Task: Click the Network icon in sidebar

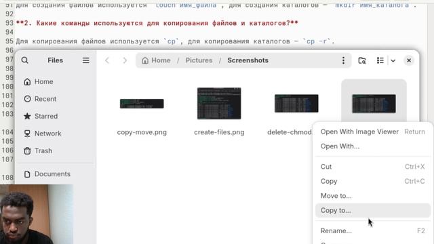Action: (x=27, y=134)
